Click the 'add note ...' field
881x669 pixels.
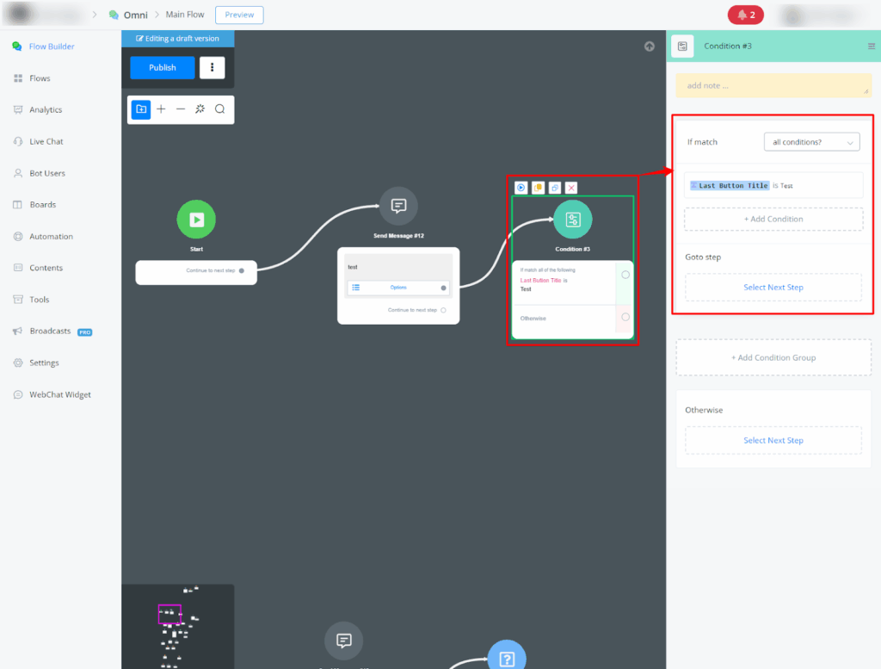(773, 85)
